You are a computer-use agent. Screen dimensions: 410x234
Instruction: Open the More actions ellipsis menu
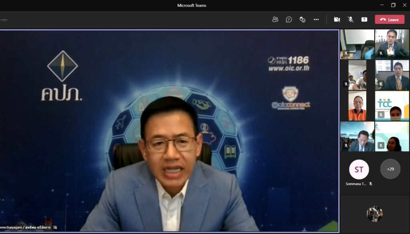pyautogui.click(x=316, y=19)
